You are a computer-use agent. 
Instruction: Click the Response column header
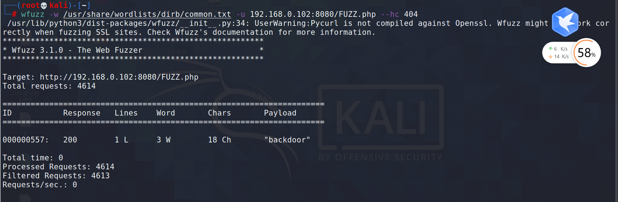[82, 113]
